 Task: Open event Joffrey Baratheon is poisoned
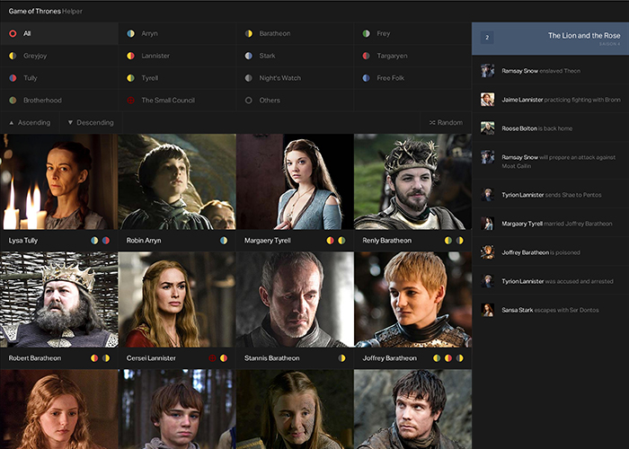[550, 252]
